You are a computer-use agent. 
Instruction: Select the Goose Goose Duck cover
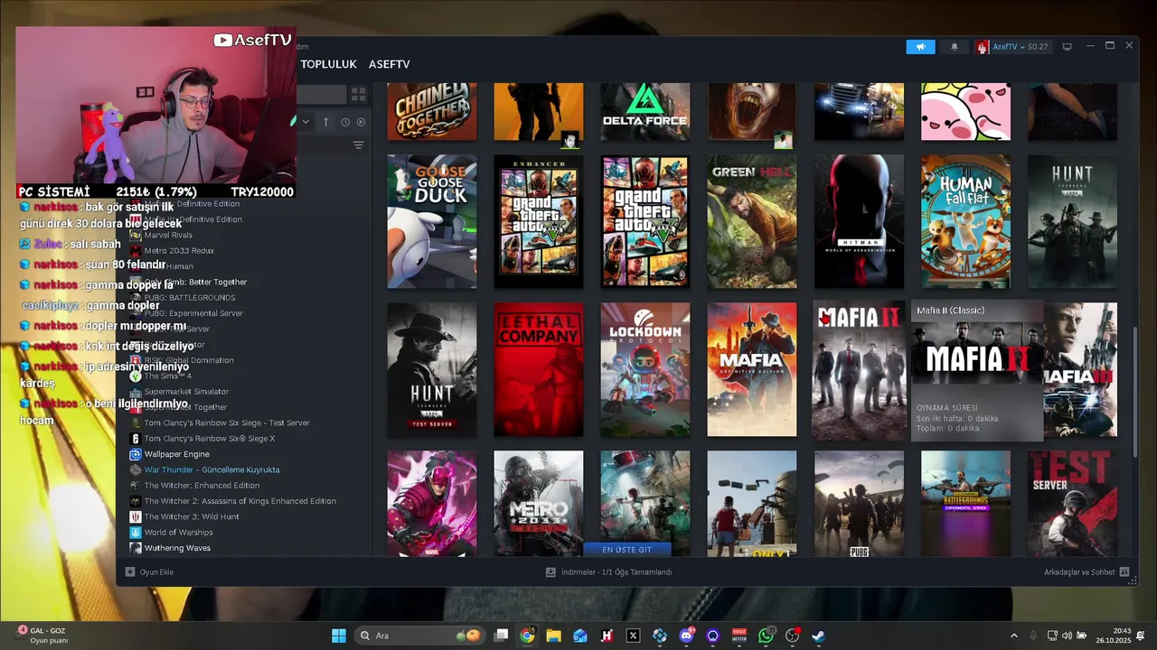coord(432,221)
